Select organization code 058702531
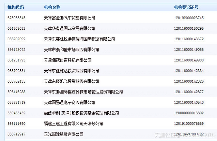This screenshot has height=141, width=217. pyautogui.click(x=16, y=71)
